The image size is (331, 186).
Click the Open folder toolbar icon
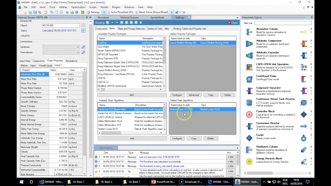(x=25, y=12)
